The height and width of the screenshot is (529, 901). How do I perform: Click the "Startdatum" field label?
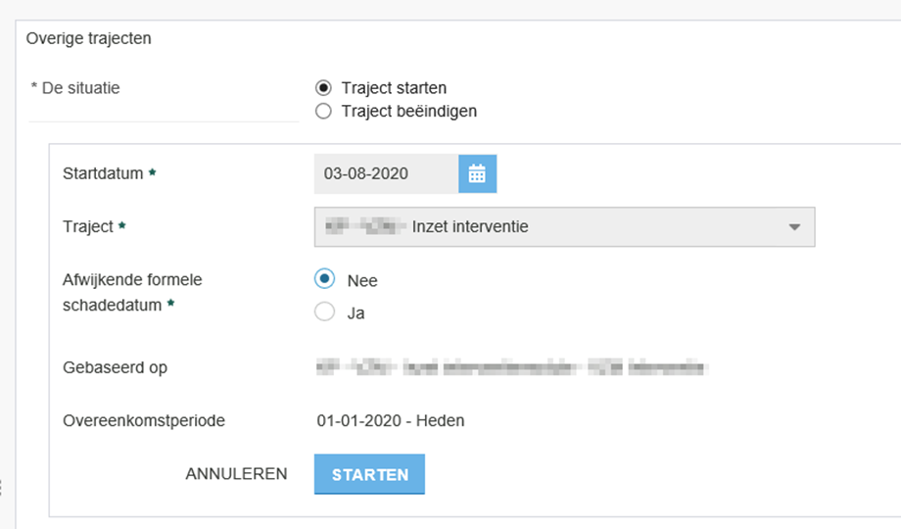[x=103, y=173]
